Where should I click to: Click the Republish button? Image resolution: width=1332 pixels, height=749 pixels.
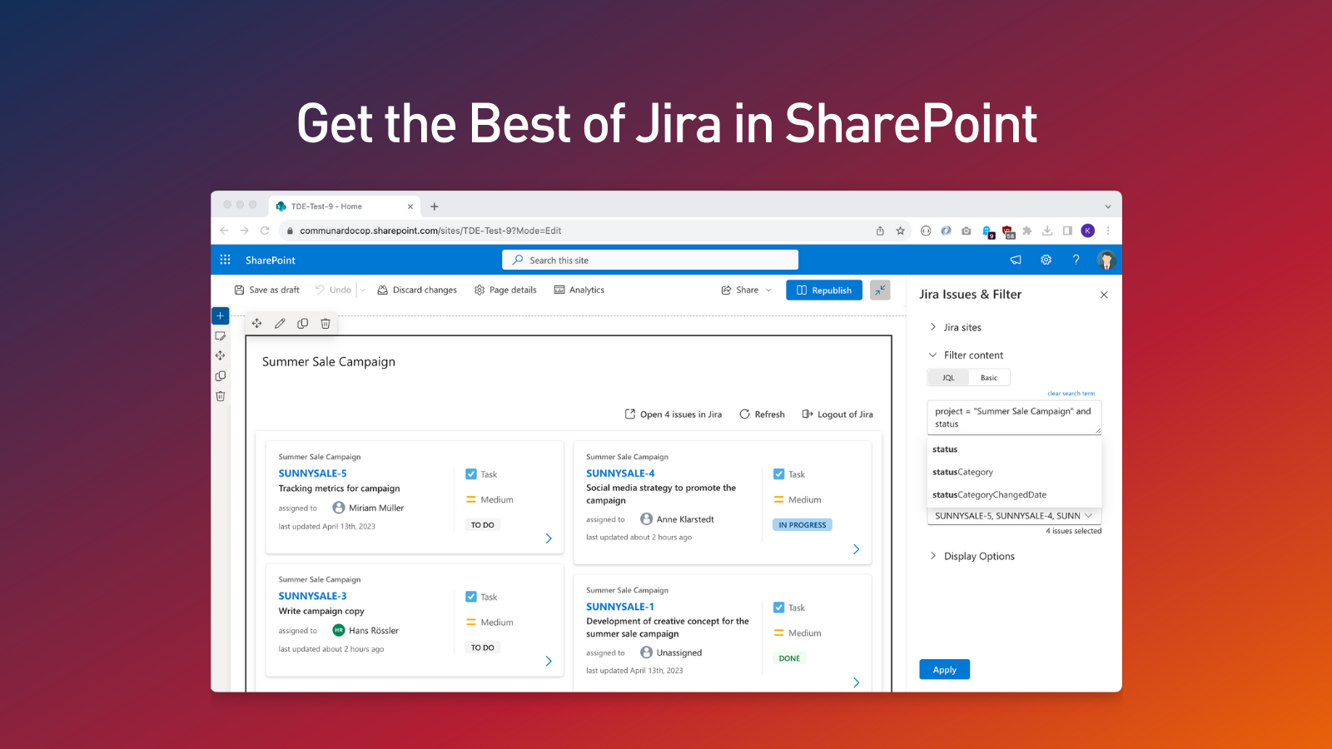(824, 290)
